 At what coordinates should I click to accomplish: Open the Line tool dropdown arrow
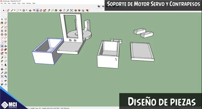[15, 10]
